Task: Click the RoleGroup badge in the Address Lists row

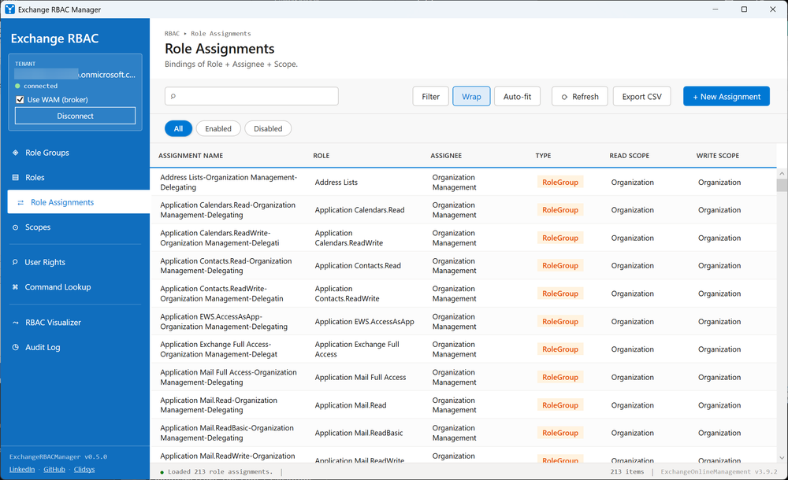Action: point(560,183)
